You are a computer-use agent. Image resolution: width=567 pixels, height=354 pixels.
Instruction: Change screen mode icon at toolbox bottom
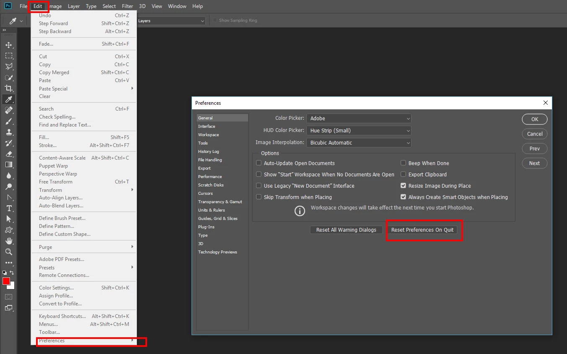(8, 308)
